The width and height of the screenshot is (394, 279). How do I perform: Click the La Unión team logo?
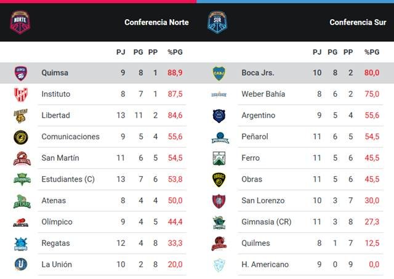[20, 264]
